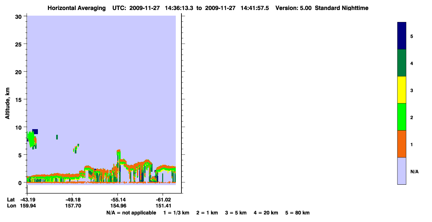
Task: Click the 'Standard Nighttime' label
Action: (x=341, y=8)
